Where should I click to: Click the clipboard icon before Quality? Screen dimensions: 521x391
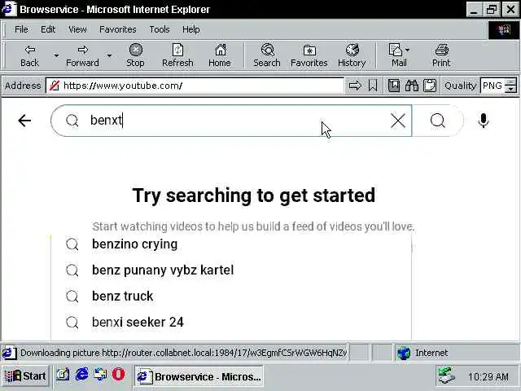[x=430, y=86]
